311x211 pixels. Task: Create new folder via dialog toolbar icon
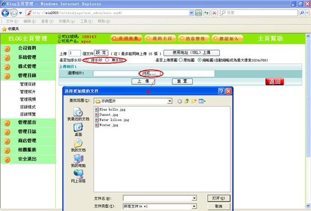pyautogui.click(x=194, y=101)
